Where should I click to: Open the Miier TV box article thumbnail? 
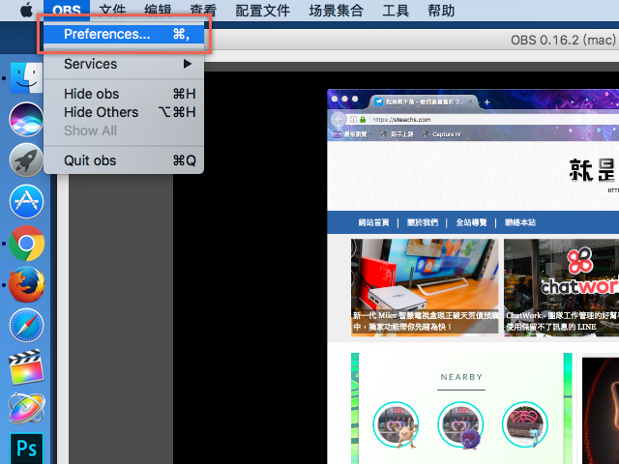coord(425,287)
